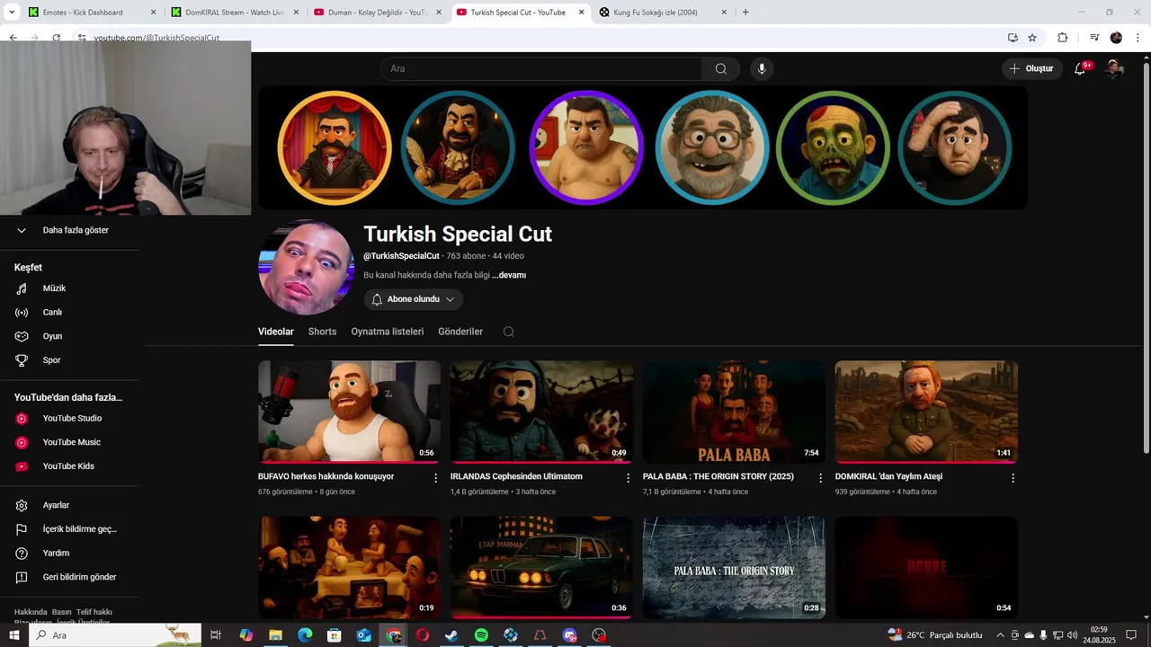This screenshot has width=1151, height=647.
Task: Open browser tab search dropdown arrow
Action: coord(13,13)
